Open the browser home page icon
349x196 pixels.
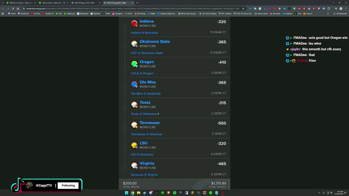point(18,8)
